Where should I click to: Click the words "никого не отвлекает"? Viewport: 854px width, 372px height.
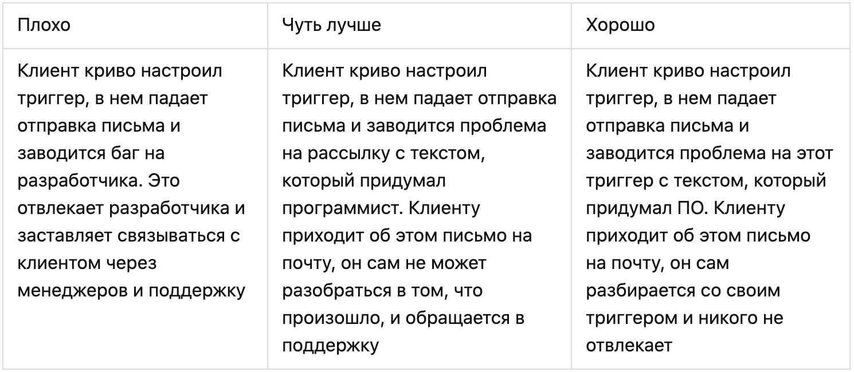click(x=685, y=332)
